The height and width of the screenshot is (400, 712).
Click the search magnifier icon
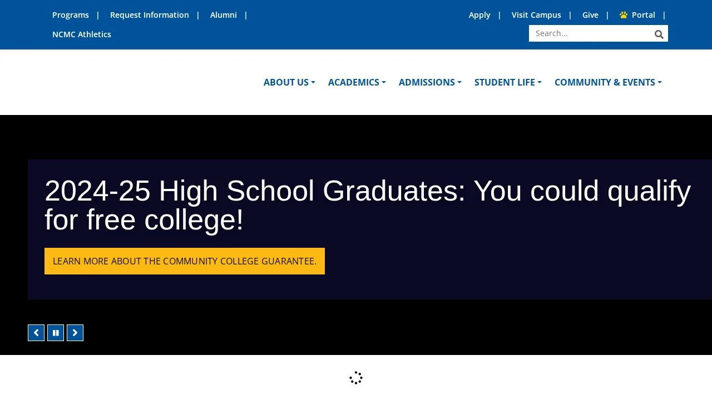point(659,34)
